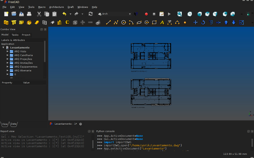Open the undo history dropdown arrow
Image resolution: width=254 pixels, height=158 pixels.
point(70,14)
